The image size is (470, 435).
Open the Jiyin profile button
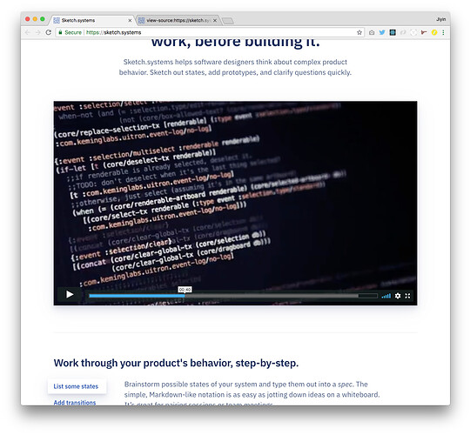pyautogui.click(x=441, y=19)
